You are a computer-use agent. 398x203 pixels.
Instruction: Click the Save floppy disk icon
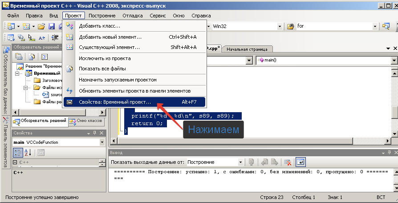point(52,26)
